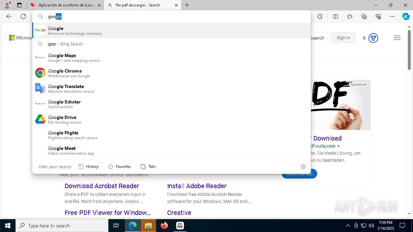Filter suggestions by Favorites

119,167
